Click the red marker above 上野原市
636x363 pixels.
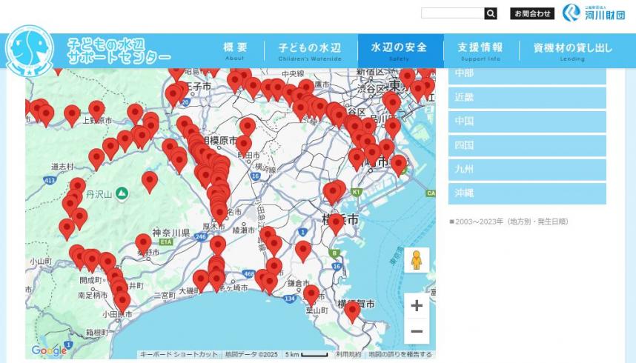[96, 111]
